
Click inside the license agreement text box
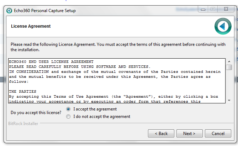coord(117,81)
